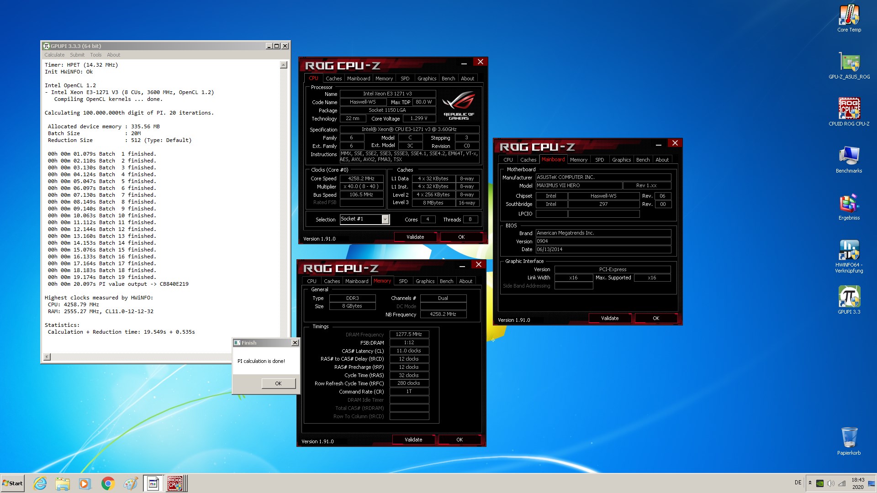Open Graphics tab in Mainboard window
The height and width of the screenshot is (493, 877).
(622, 160)
